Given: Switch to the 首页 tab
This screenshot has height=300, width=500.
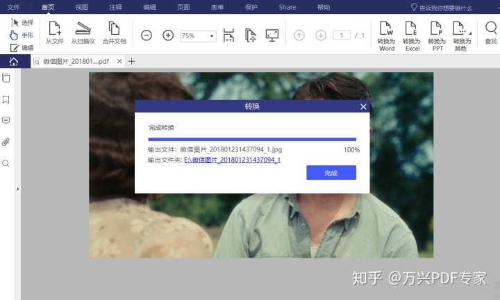Looking at the screenshot, I should 48,7.
